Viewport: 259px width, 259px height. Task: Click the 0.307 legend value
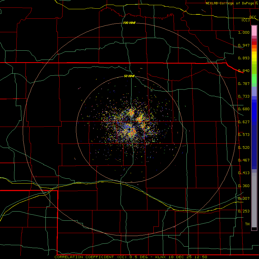(244, 198)
